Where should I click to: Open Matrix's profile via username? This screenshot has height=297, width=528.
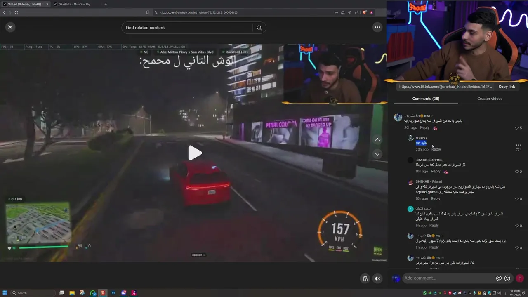point(421,138)
